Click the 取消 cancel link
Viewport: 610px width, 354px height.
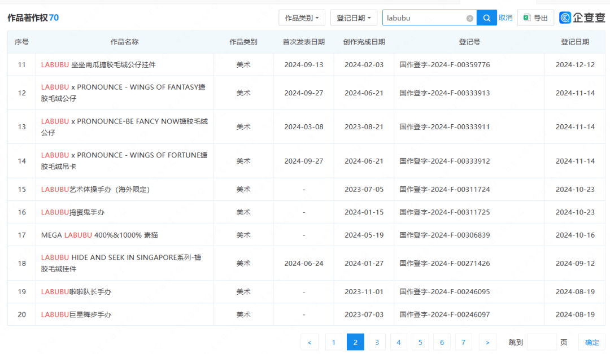click(x=505, y=18)
